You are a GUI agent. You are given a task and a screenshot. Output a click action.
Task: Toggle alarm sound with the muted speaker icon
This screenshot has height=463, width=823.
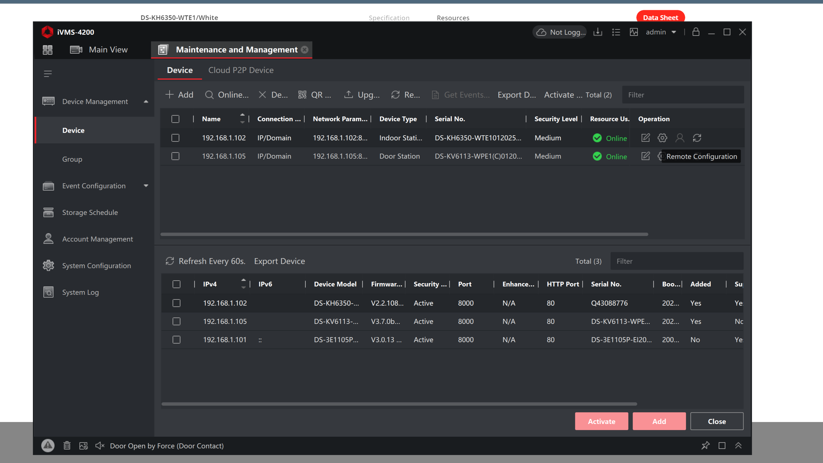pyautogui.click(x=100, y=446)
